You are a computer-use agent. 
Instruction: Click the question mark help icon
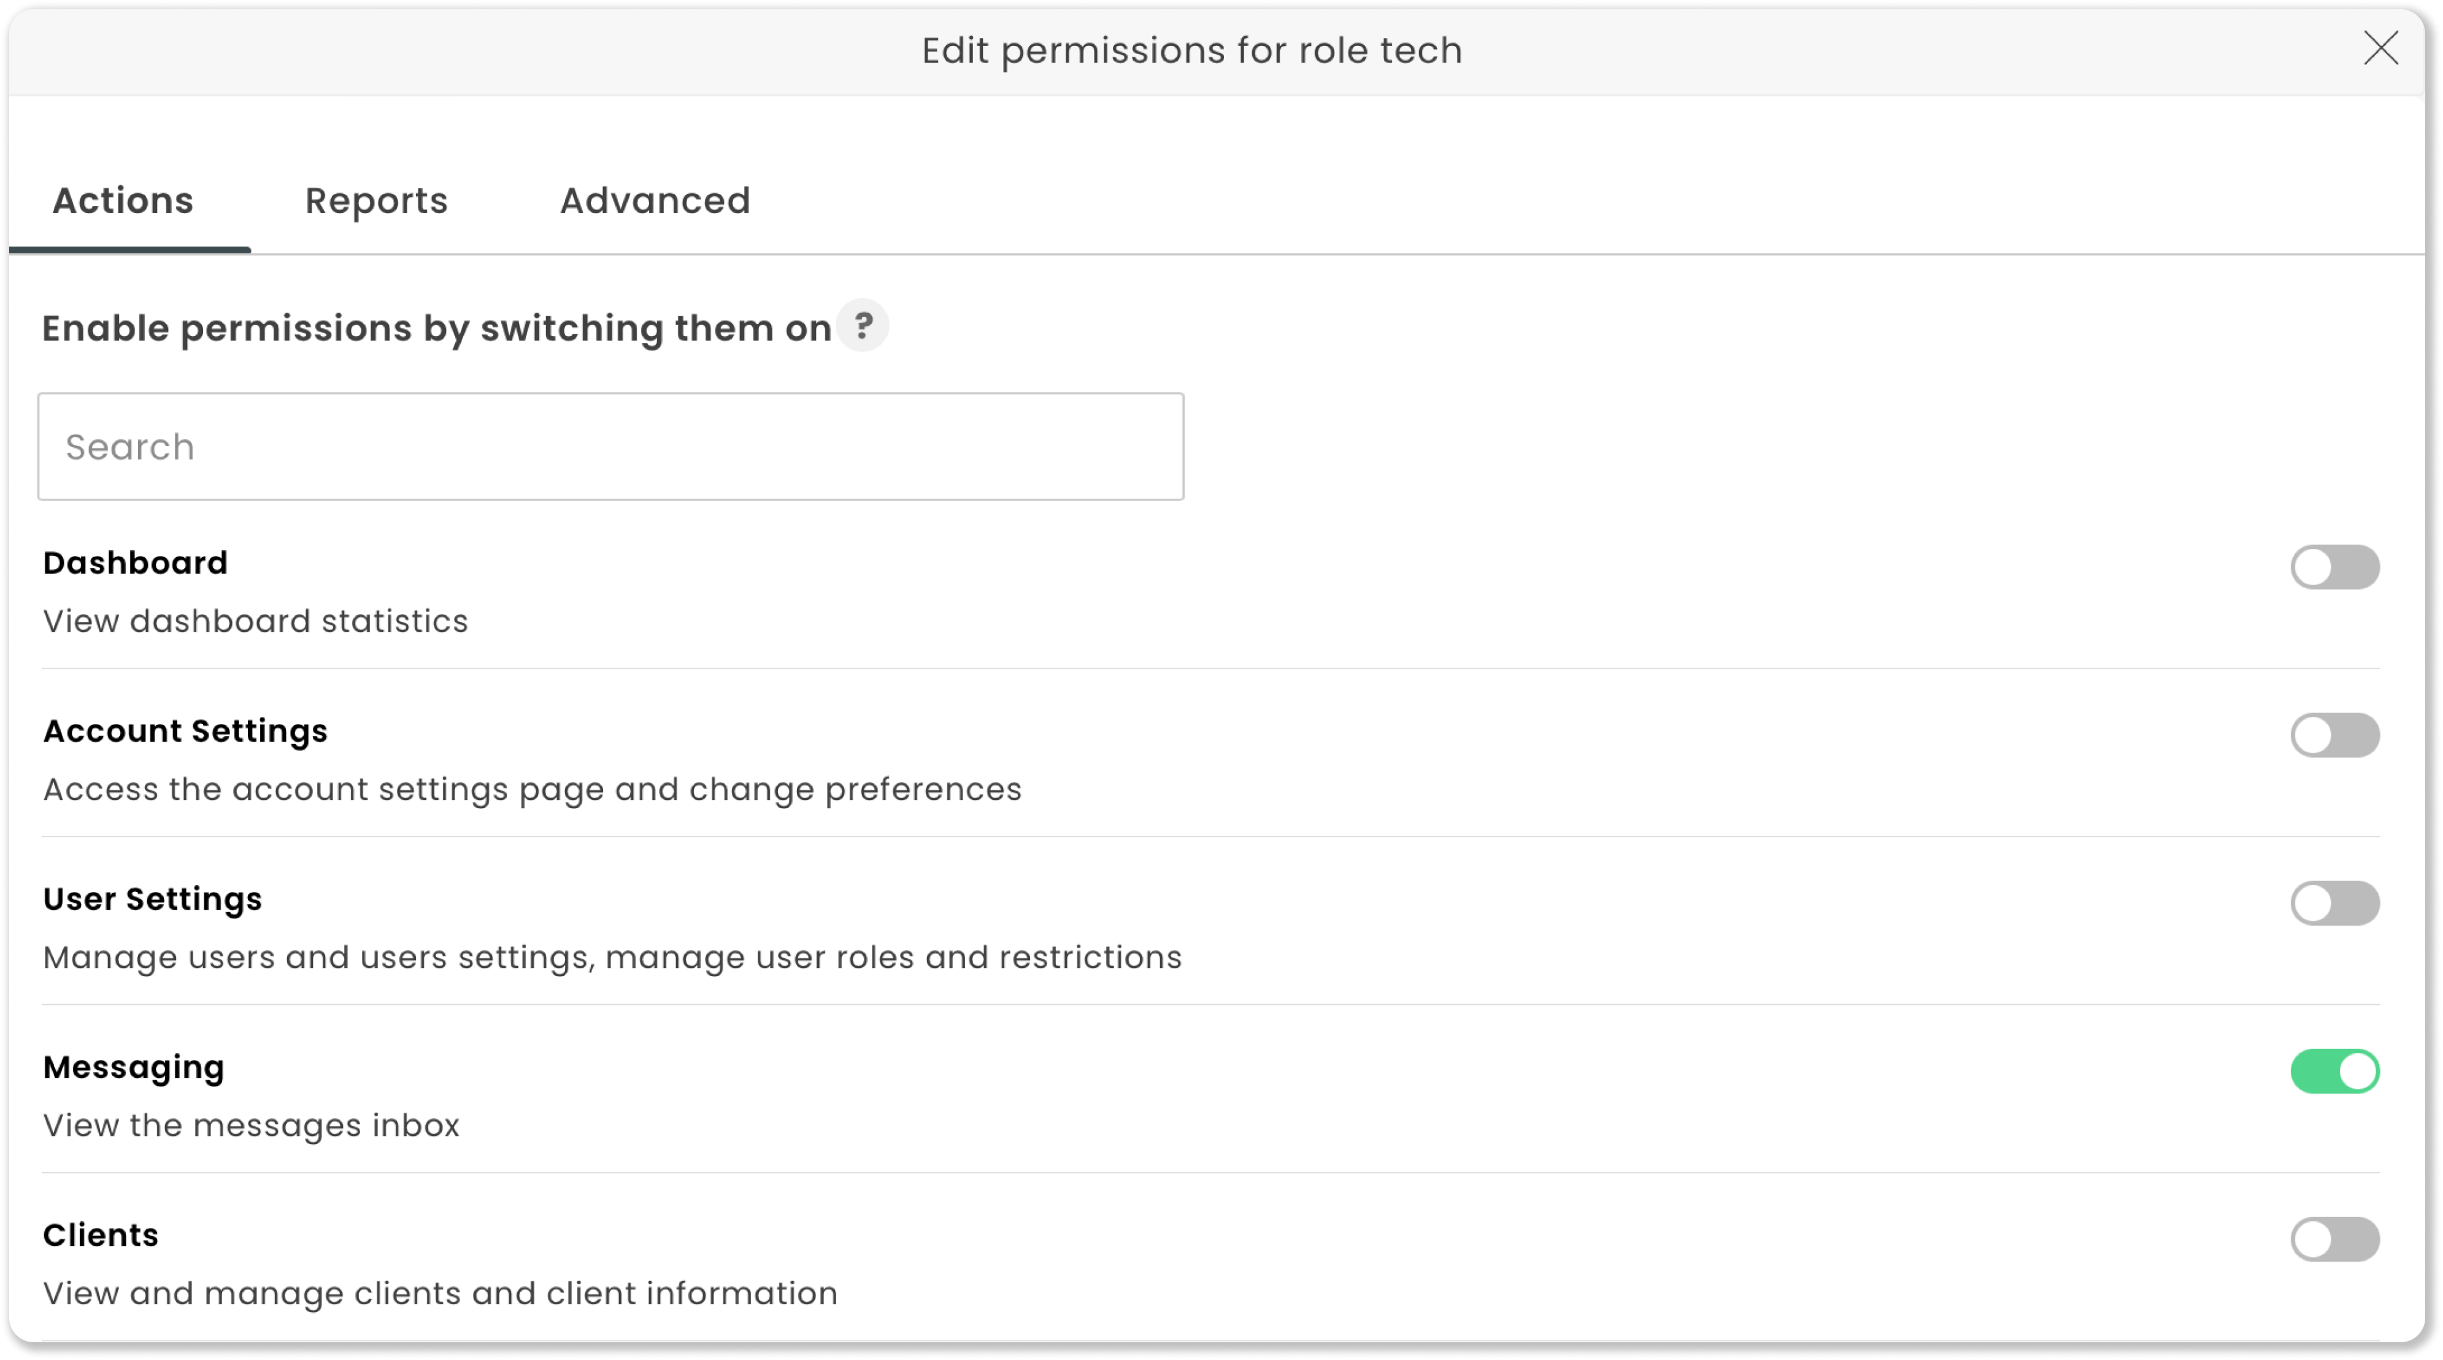tap(862, 326)
